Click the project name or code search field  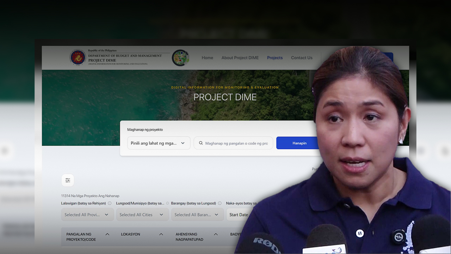pyautogui.click(x=233, y=143)
